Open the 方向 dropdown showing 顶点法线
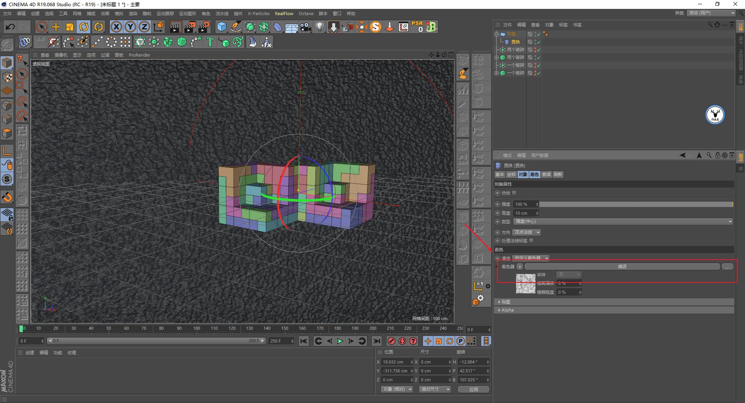The width and height of the screenshot is (745, 403). point(526,232)
